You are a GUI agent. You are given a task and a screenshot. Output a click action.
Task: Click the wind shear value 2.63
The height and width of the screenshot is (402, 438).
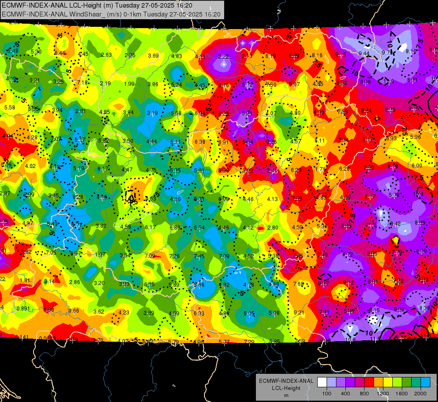tap(106, 54)
